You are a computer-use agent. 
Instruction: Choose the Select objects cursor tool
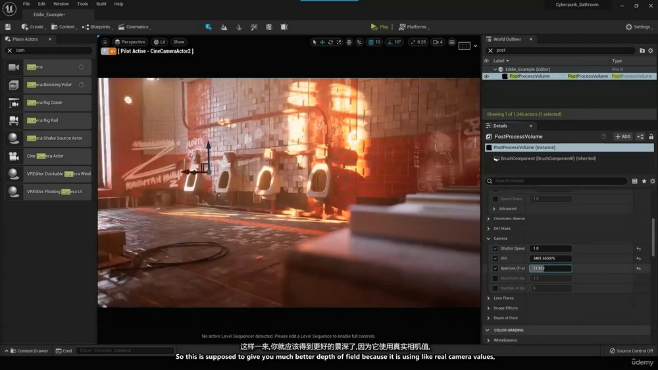point(315,42)
